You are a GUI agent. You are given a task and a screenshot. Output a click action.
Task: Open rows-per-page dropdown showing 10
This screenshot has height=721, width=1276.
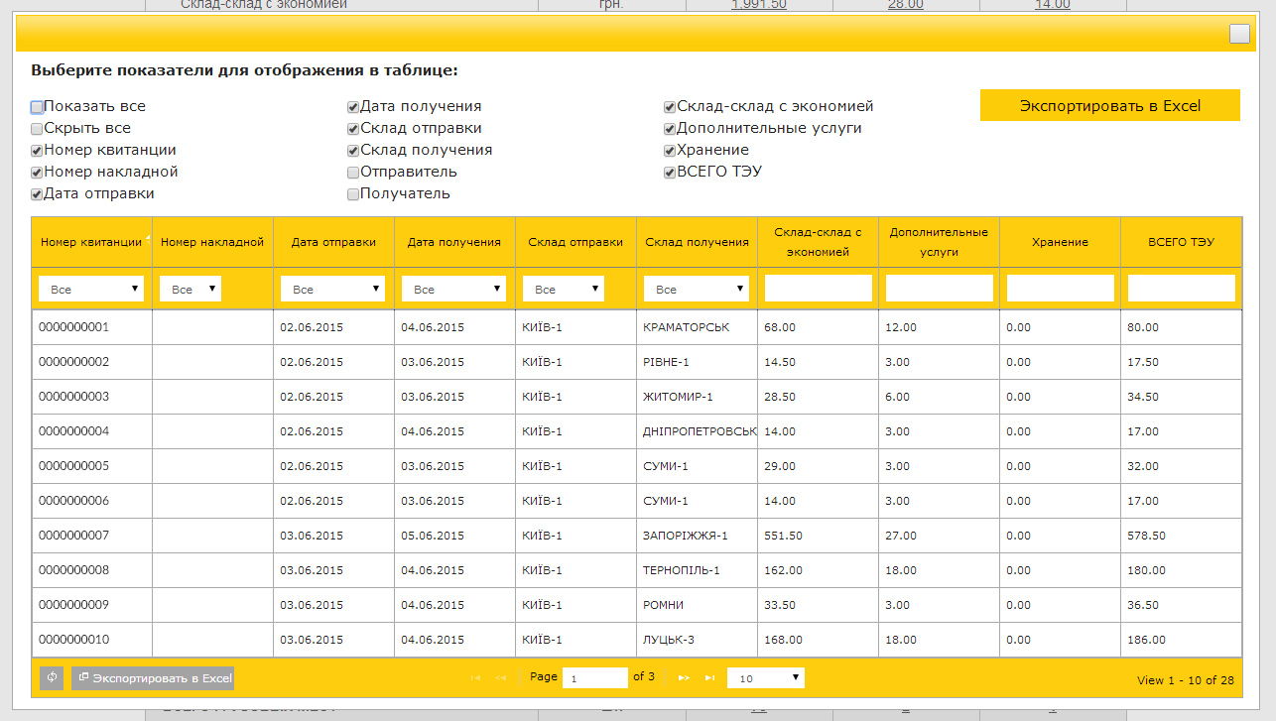point(766,678)
